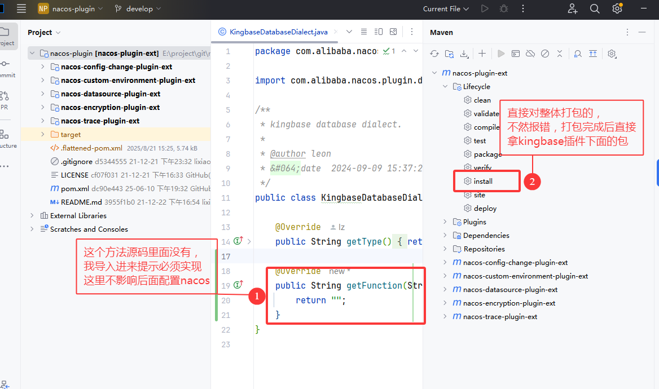Open IDE settings gear in title bar

pyautogui.click(x=617, y=8)
